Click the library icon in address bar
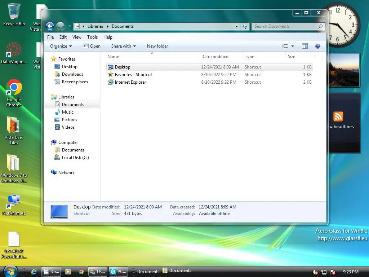 77,26
